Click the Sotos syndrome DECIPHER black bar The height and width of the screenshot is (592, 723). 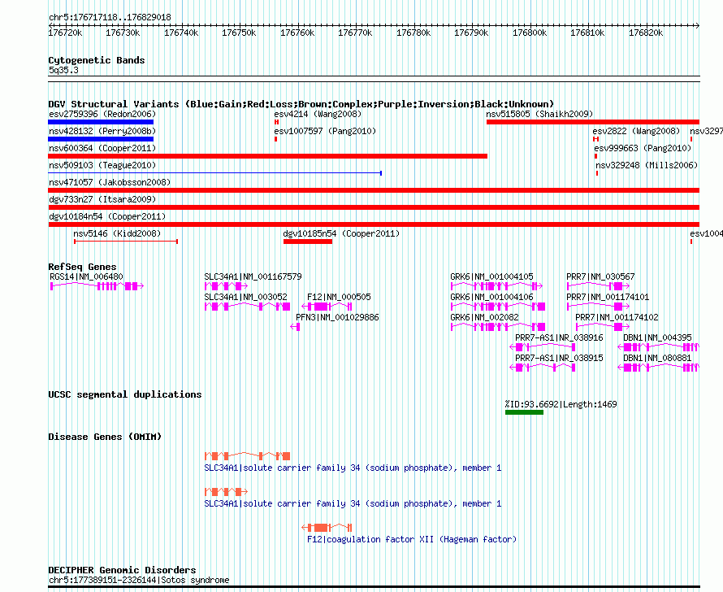tap(374, 587)
